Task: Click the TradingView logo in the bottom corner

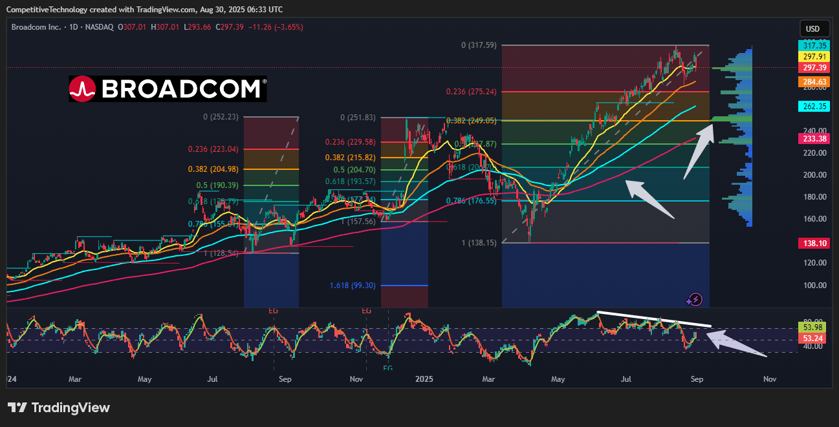Action: pyautogui.click(x=59, y=408)
